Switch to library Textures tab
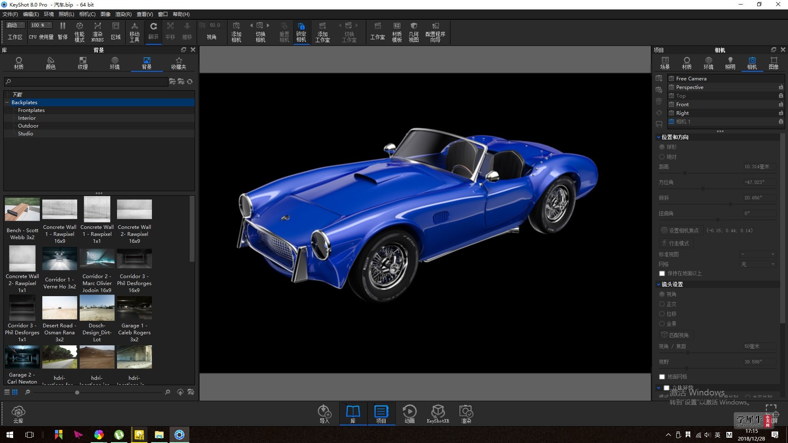This screenshot has height=443, width=788. point(83,63)
